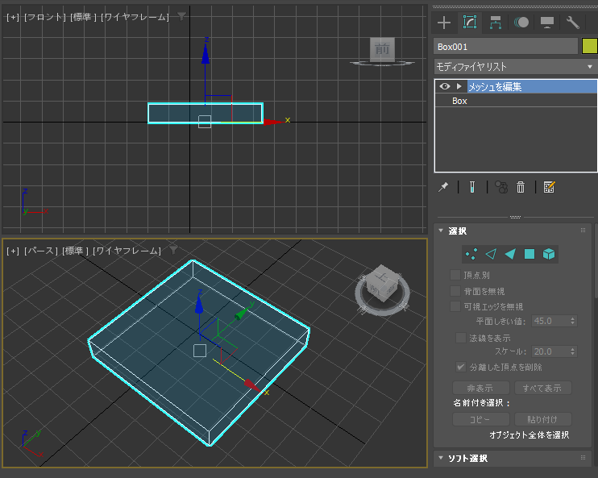Screen dimensions: 598x478
Task: Open Front viewport [標準] shading menu
Action: point(83,17)
